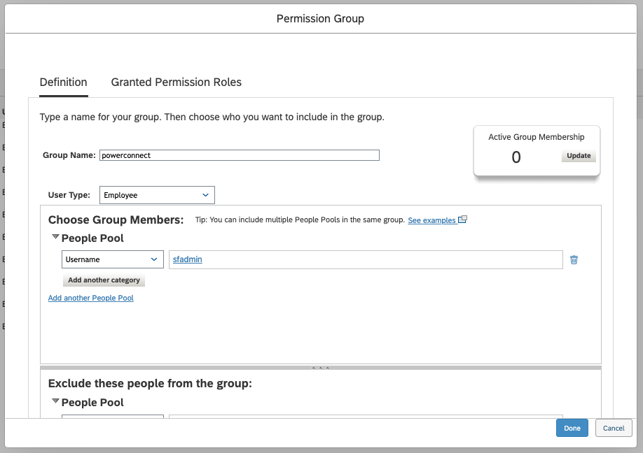The height and width of the screenshot is (453, 643).
Task: Update the Active Group Membership count
Action: [579, 156]
